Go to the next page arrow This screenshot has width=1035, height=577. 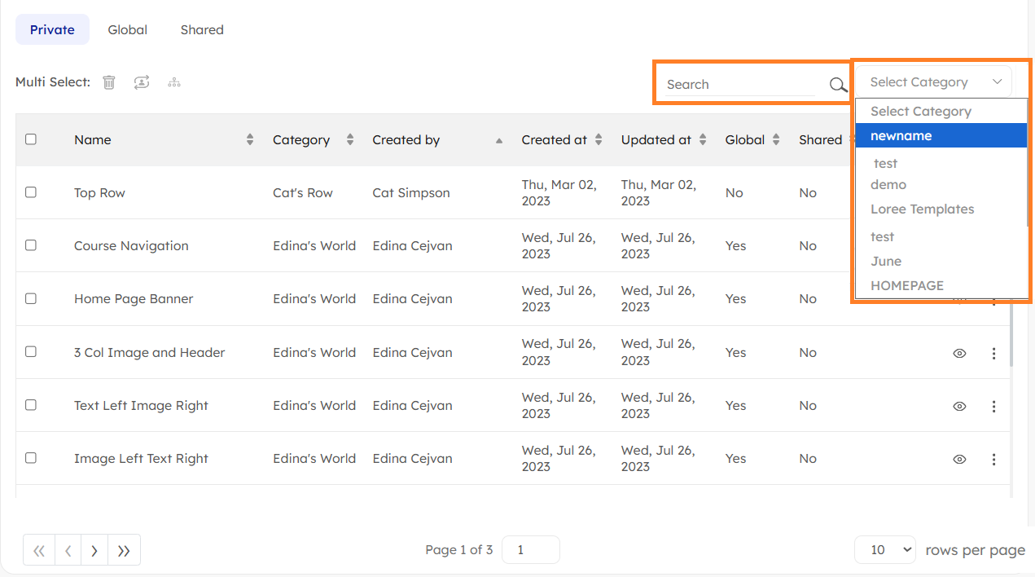coord(94,550)
